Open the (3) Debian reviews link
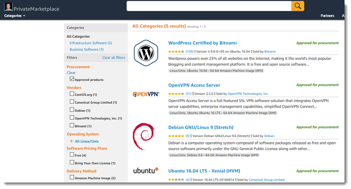Screen dimensions: 351x189 pos(187,136)
